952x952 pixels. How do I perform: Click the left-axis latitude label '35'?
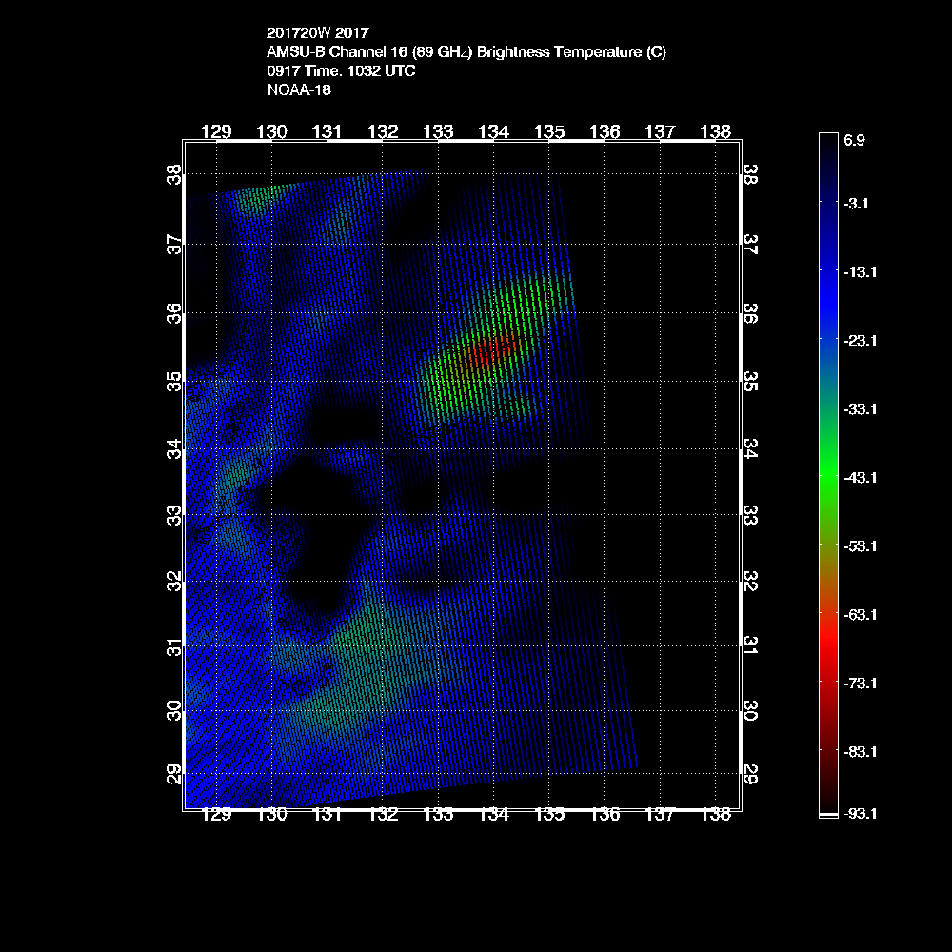point(173,382)
